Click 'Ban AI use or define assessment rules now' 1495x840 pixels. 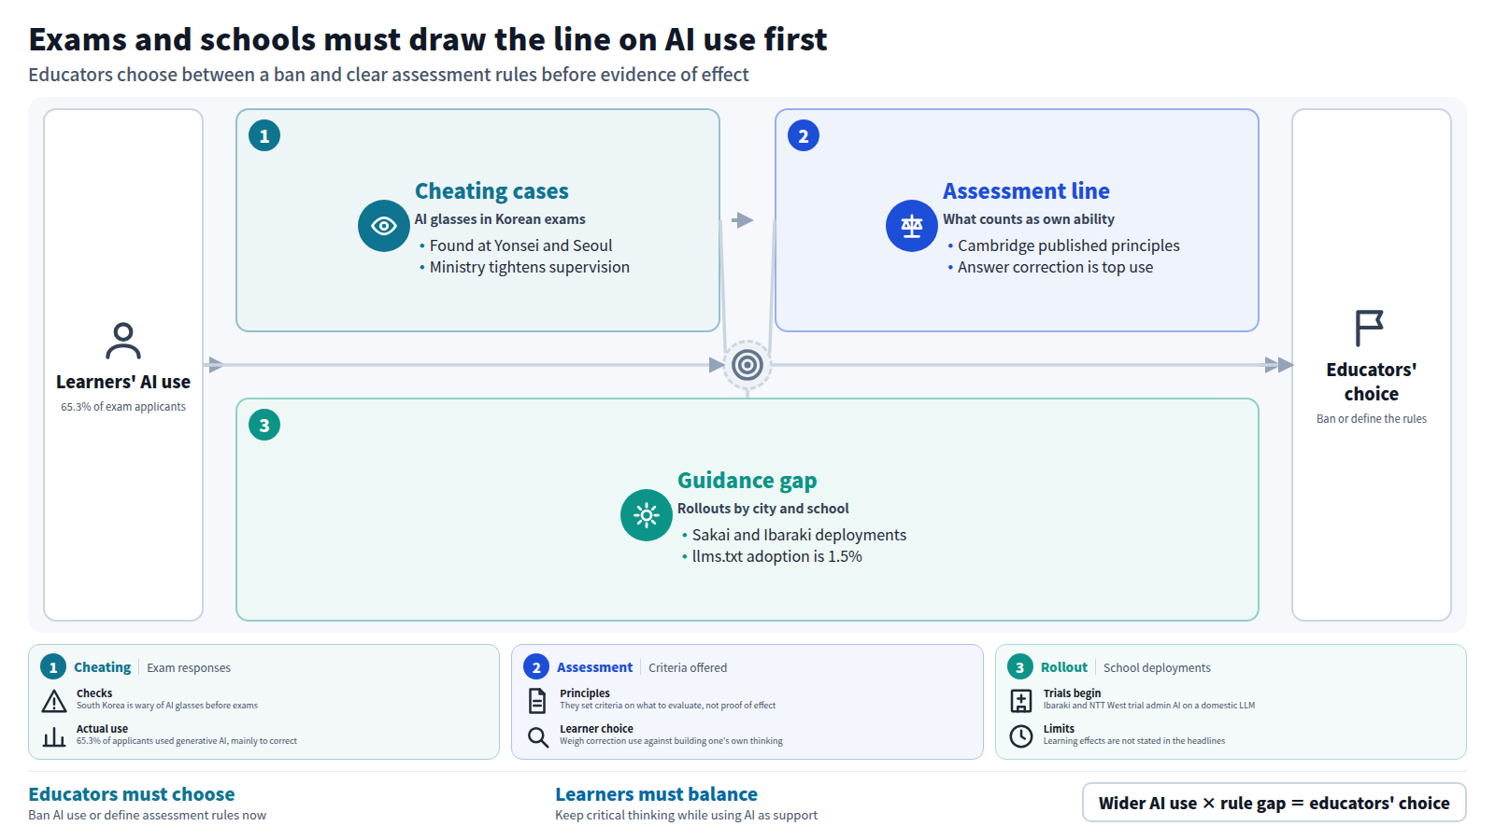pos(147,816)
